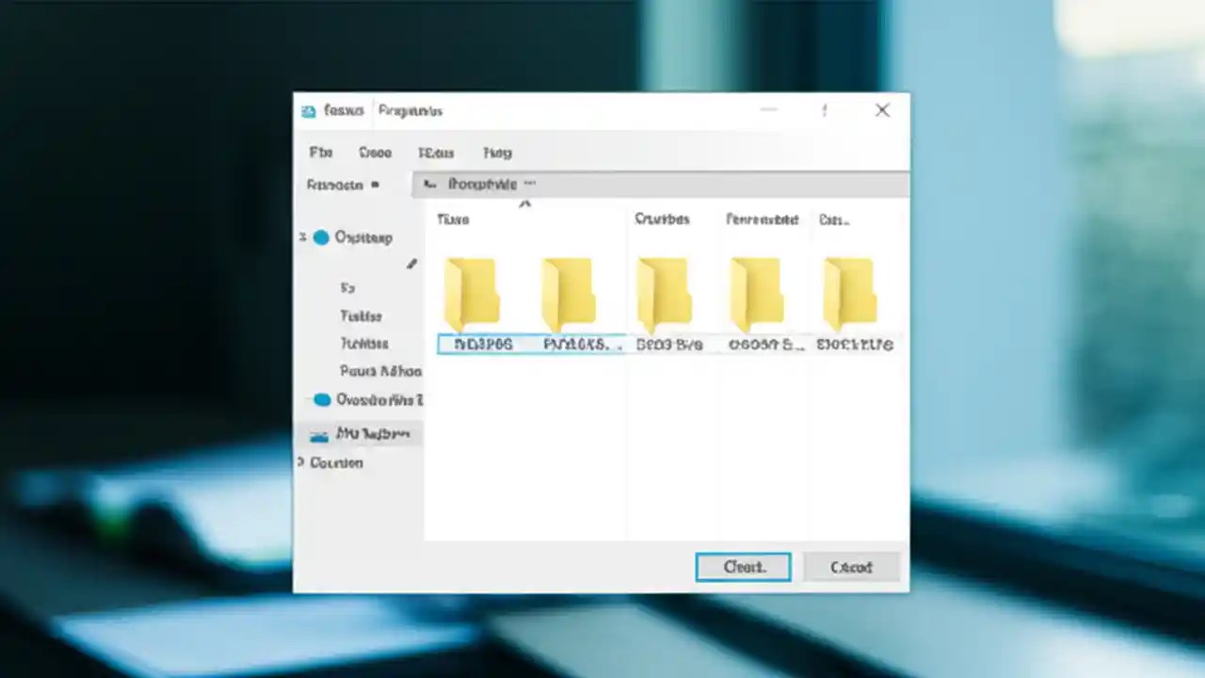Select the OneDrive icon in the sidebar
This screenshot has height=678, width=1205.
point(321,400)
